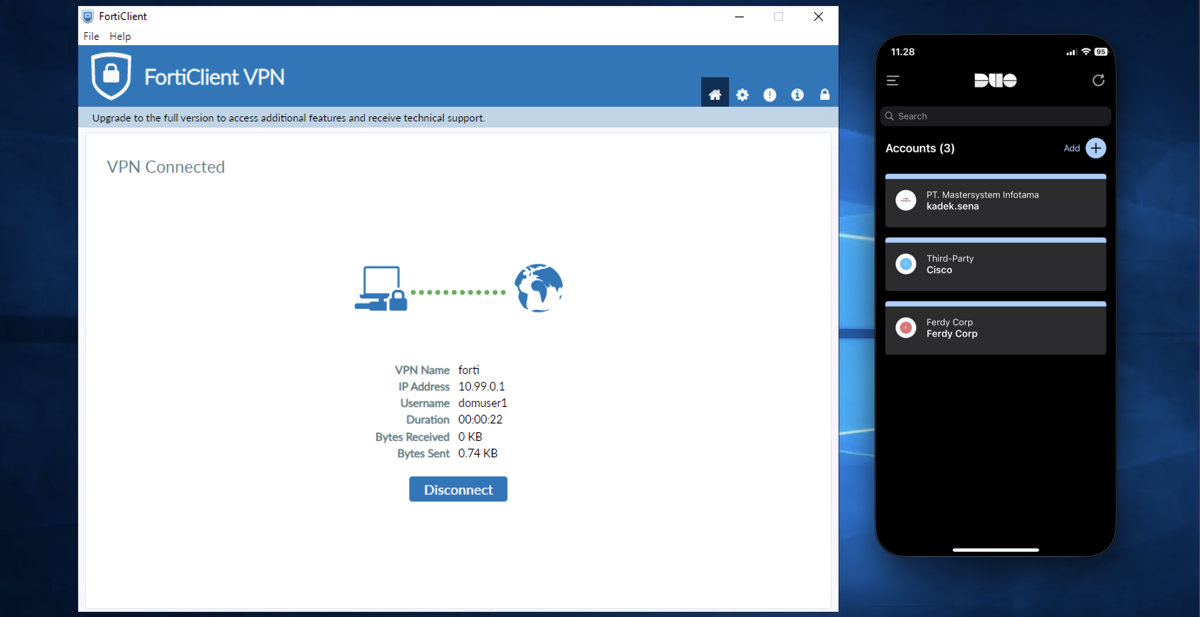Click the Disconnect button

[x=457, y=489]
